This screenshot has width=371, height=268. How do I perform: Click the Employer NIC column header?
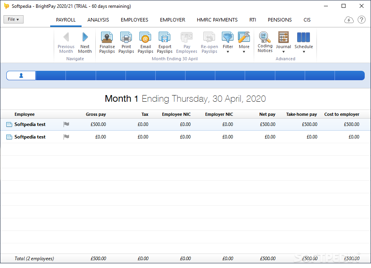pos(219,114)
